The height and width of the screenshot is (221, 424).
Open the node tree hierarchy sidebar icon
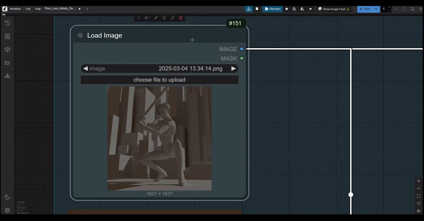coord(7,76)
